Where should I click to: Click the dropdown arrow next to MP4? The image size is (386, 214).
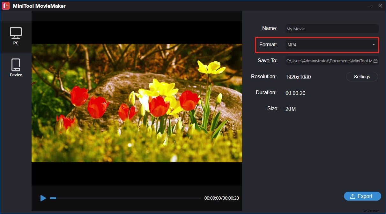[374, 45]
